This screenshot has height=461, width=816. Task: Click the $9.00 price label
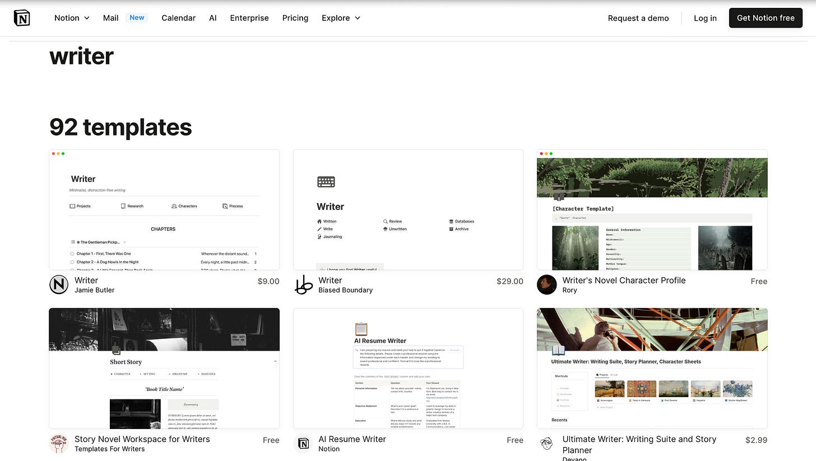(x=268, y=281)
